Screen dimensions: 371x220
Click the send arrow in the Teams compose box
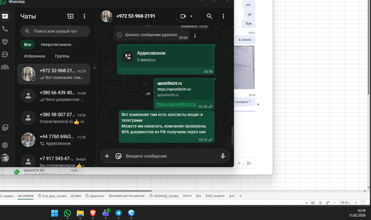(249, 163)
